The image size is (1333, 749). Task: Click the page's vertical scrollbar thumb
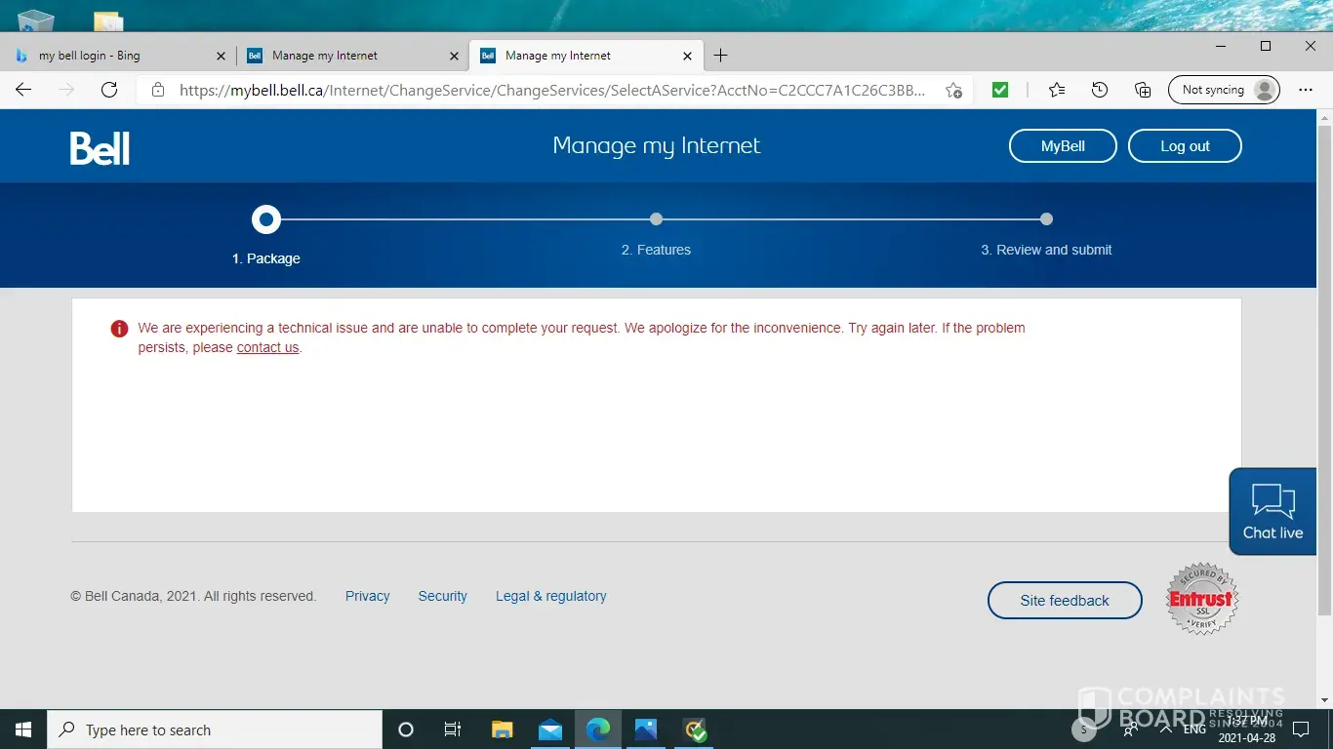[1324, 370]
